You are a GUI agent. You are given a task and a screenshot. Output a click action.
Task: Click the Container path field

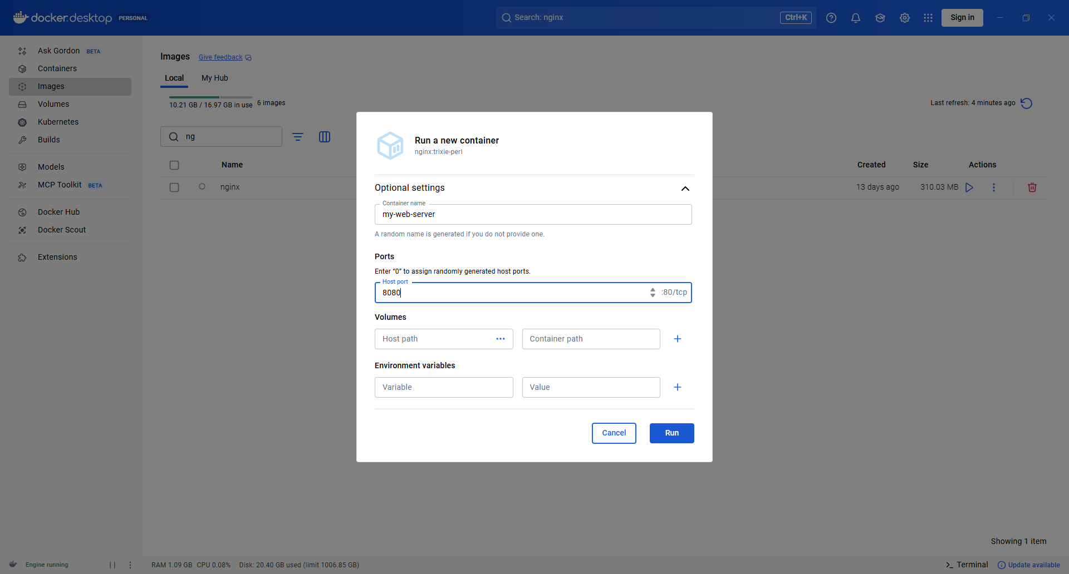coord(591,339)
